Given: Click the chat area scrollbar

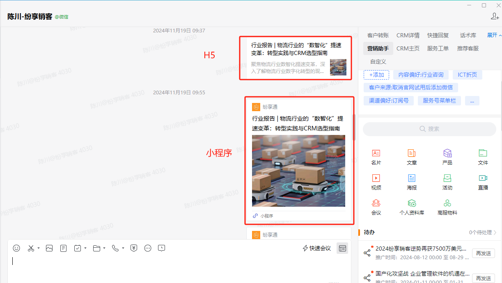Looking at the screenshot, I should [354, 127].
